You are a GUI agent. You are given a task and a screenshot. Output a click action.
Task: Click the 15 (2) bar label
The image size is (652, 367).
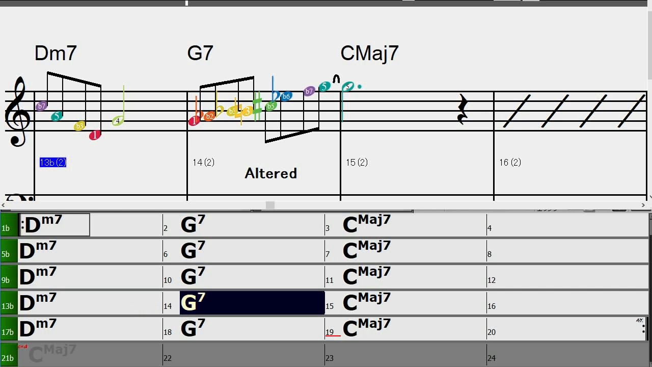[357, 162]
